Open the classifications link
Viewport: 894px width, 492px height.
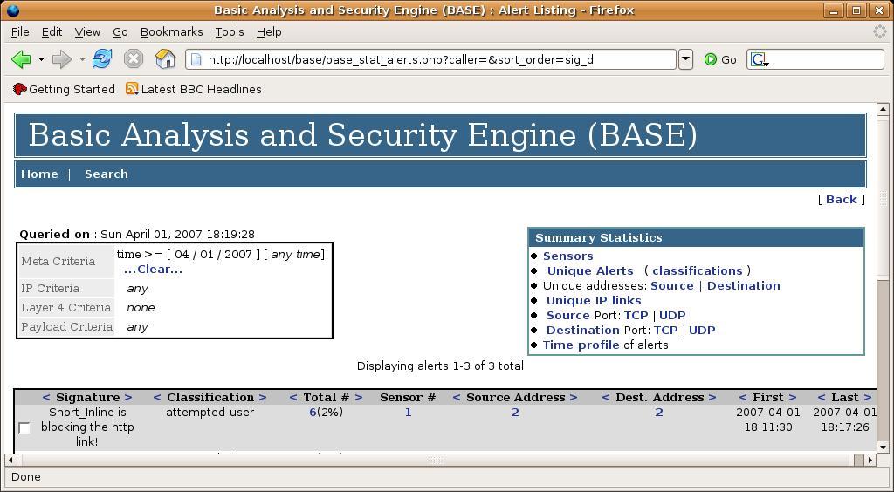698,271
